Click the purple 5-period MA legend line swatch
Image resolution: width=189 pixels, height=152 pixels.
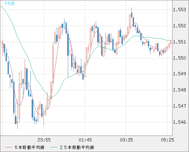[x=9, y=147]
